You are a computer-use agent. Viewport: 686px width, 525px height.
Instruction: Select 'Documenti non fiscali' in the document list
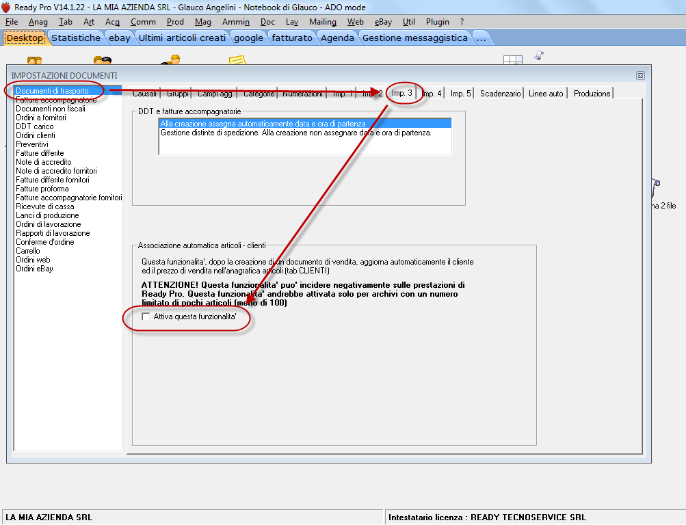[68, 109]
